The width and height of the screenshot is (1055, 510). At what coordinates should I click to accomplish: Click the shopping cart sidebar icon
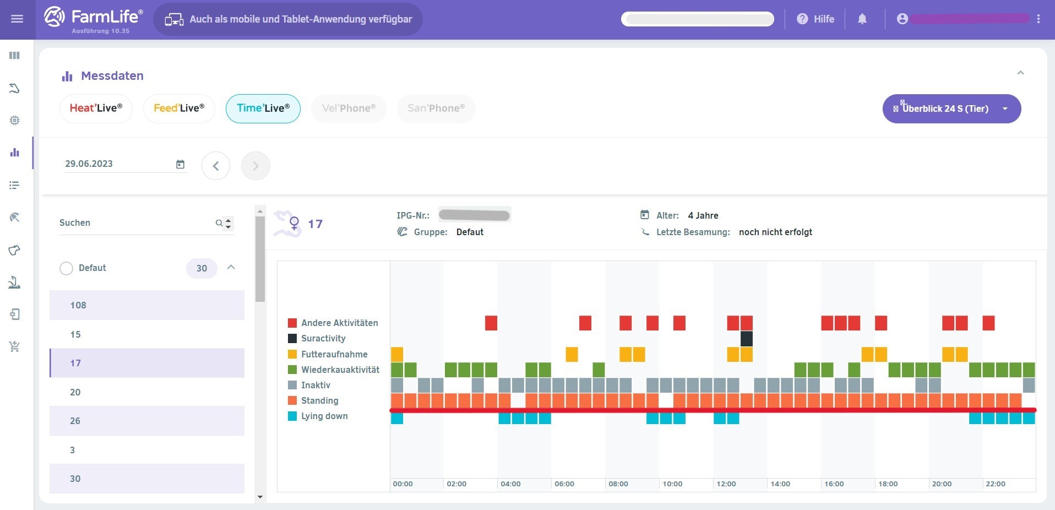(x=15, y=346)
